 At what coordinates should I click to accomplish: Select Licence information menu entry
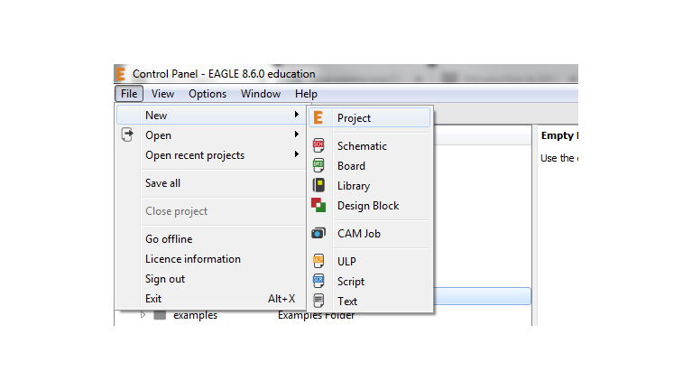(193, 259)
